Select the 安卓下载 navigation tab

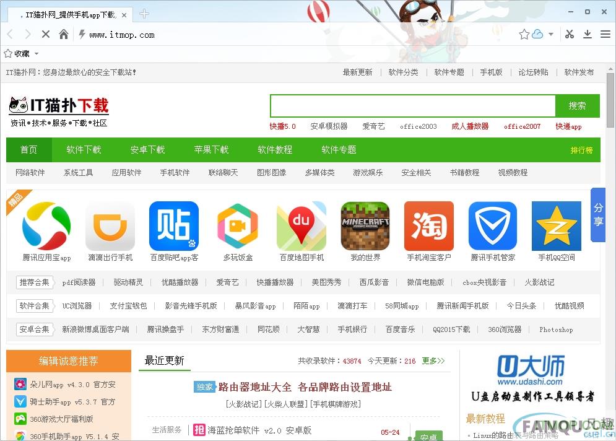[x=147, y=150]
